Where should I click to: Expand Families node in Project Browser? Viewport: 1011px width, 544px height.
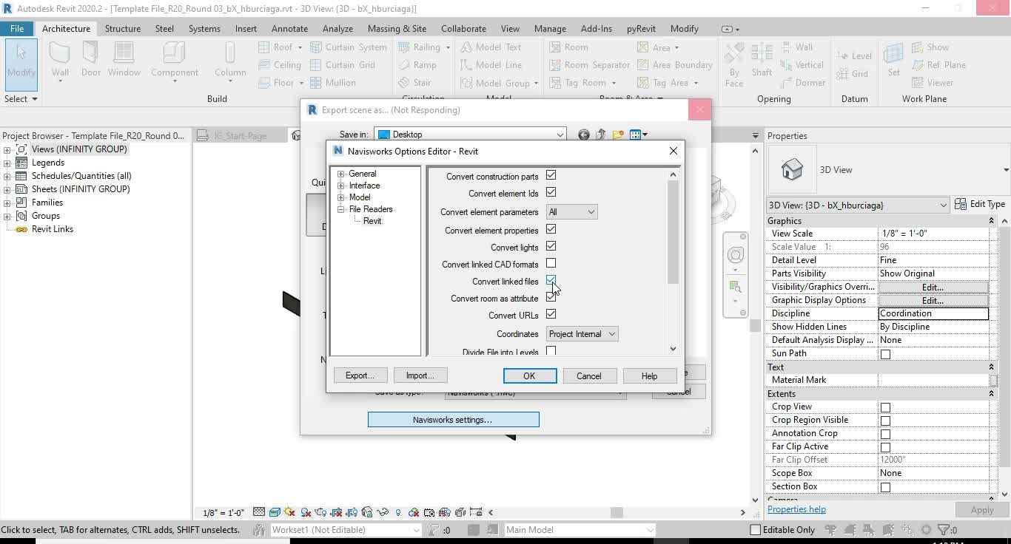click(7, 203)
